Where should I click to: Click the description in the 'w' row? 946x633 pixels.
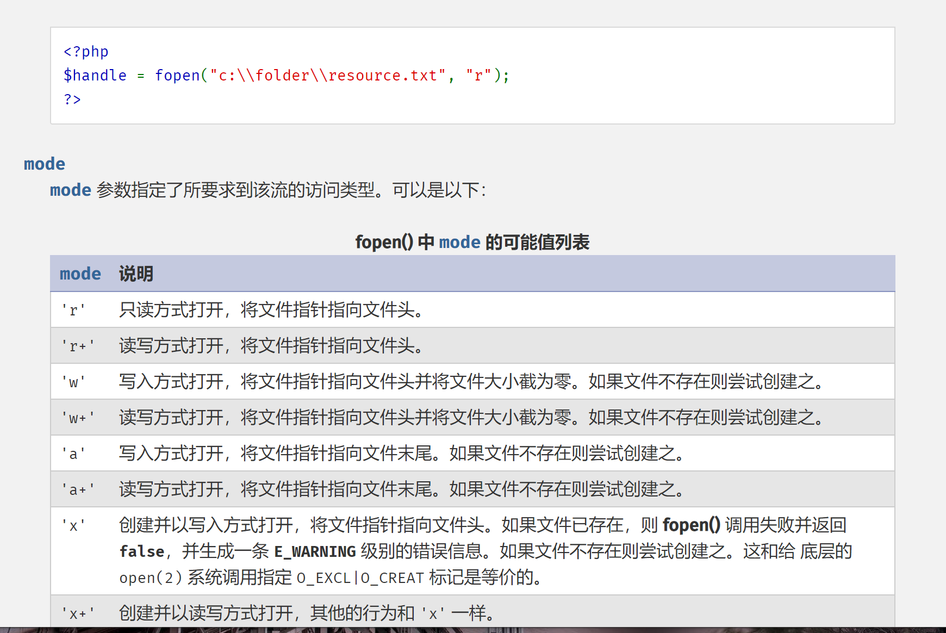[471, 382]
